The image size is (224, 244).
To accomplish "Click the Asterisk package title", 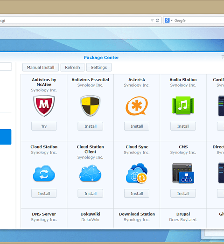I will pyautogui.click(x=137, y=80).
